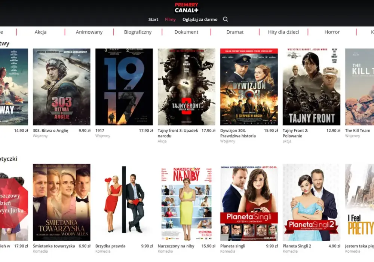
Task: Click Wojenny label under Dywizjon 303
Action: point(228,141)
